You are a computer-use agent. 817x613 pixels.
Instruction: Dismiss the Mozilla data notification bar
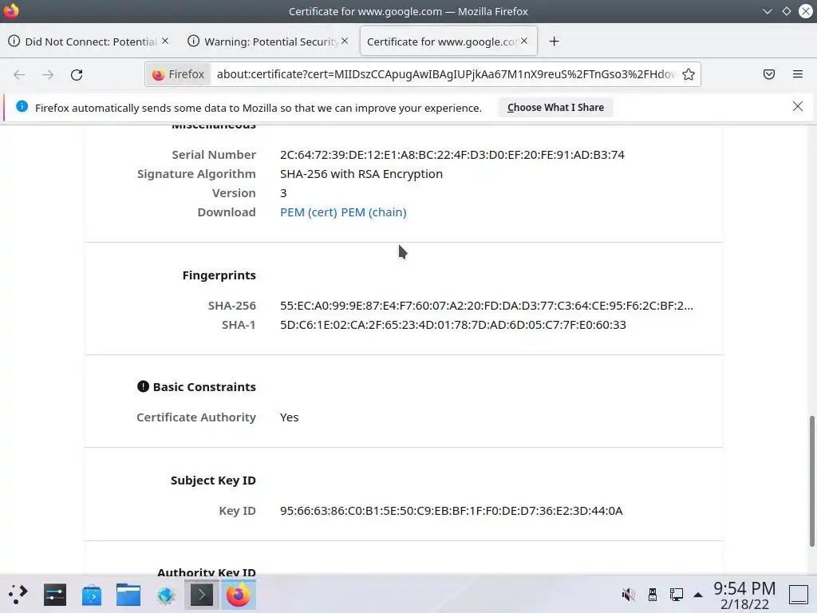coord(798,106)
